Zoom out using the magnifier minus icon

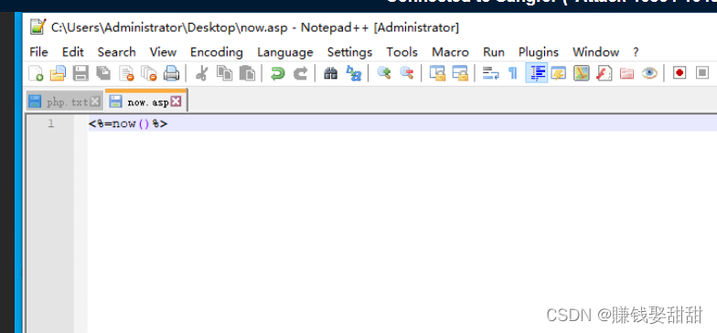pyautogui.click(x=406, y=73)
